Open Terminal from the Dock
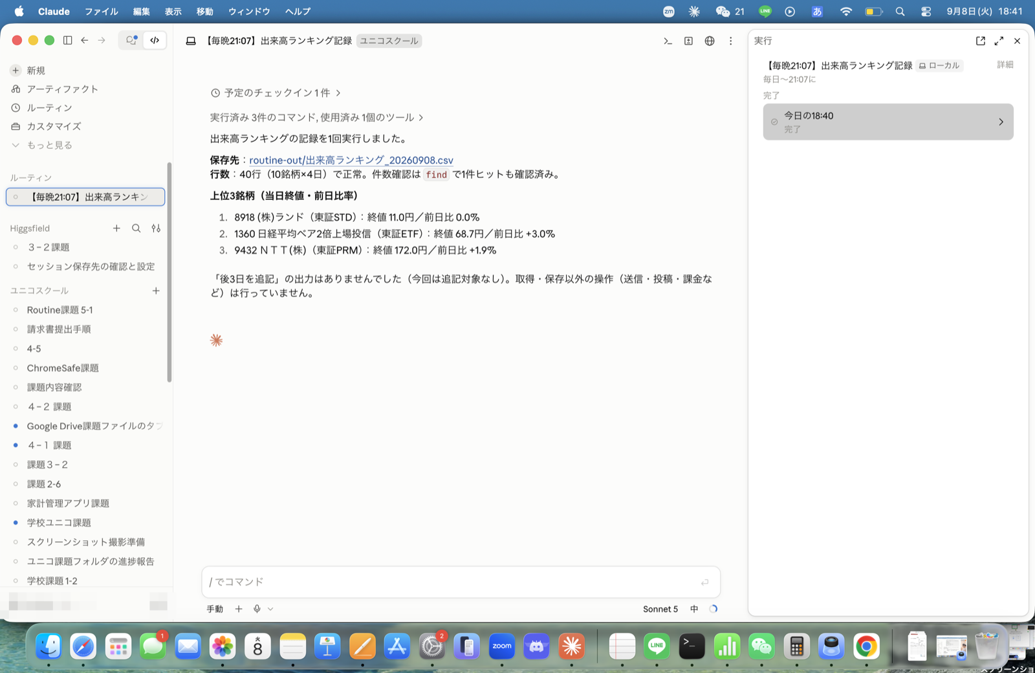 [x=692, y=646]
